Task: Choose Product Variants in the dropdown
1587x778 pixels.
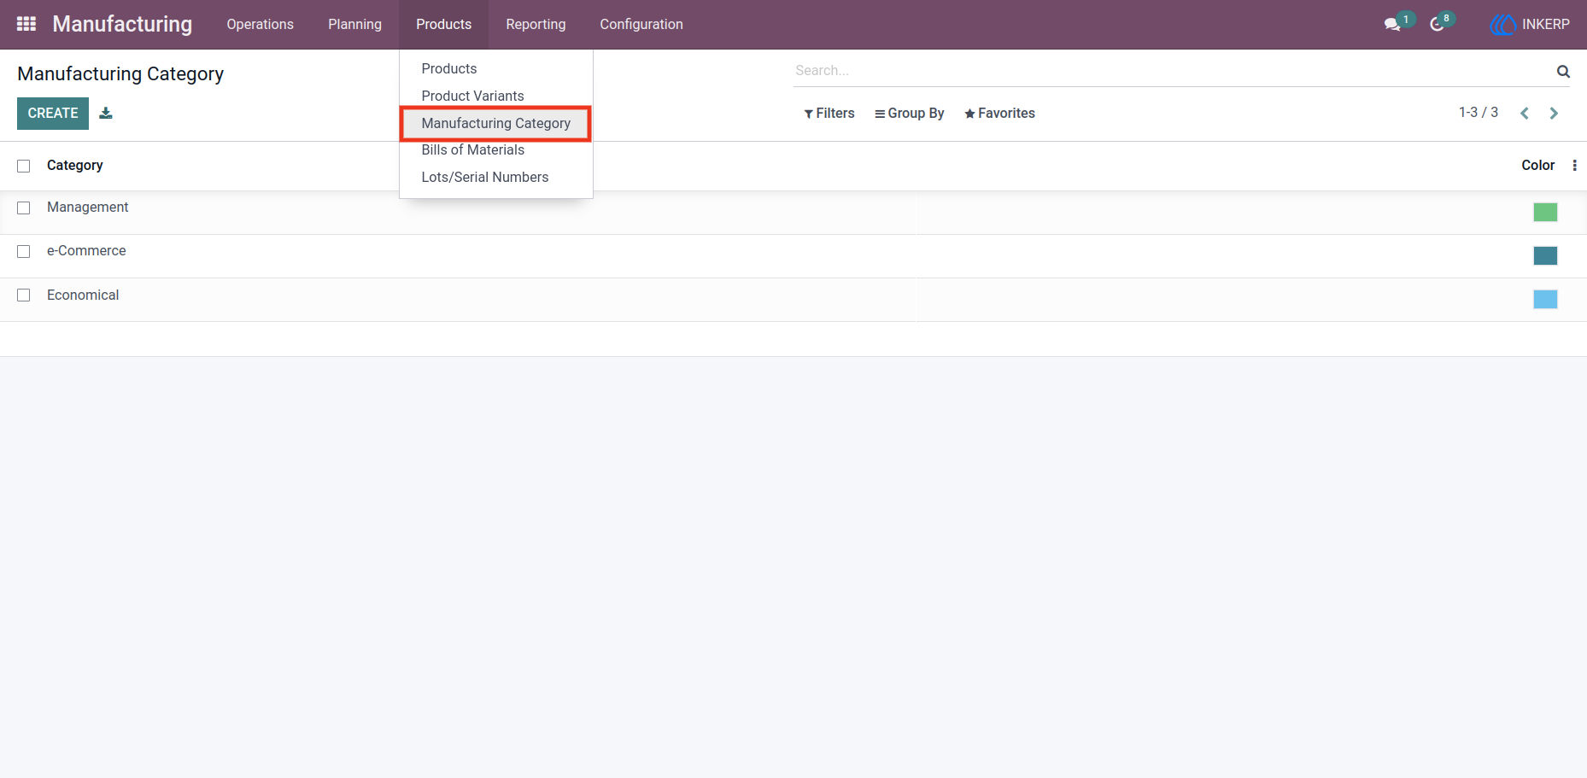Action: pos(496,96)
